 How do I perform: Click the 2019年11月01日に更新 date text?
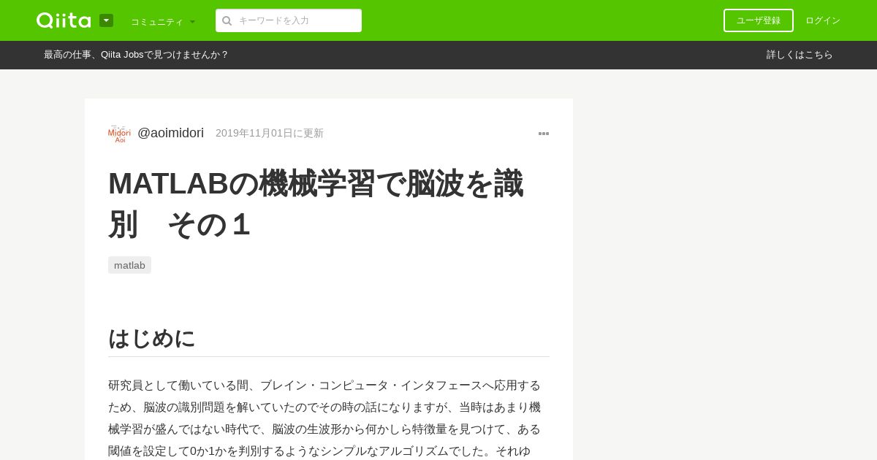[270, 133]
